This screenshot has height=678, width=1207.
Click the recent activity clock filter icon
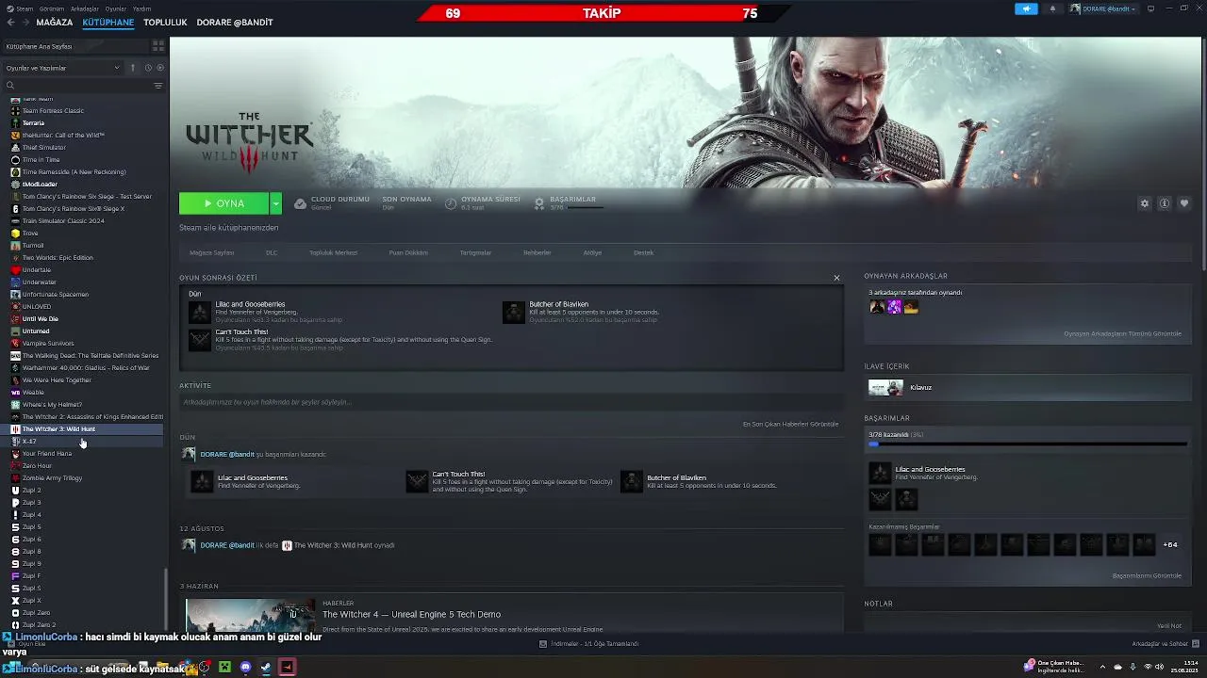(148, 68)
